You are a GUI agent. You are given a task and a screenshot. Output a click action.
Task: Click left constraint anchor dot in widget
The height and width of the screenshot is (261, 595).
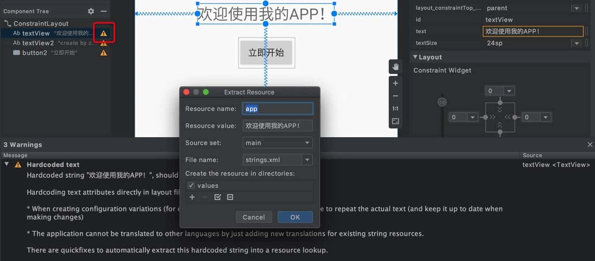coord(485,117)
